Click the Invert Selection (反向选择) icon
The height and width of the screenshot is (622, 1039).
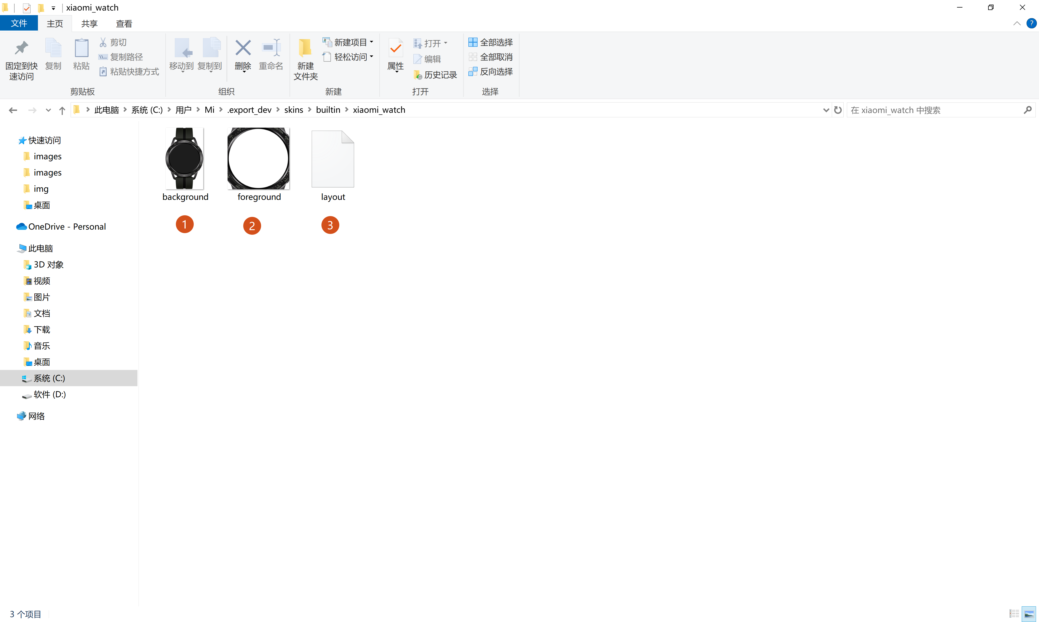tap(473, 72)
